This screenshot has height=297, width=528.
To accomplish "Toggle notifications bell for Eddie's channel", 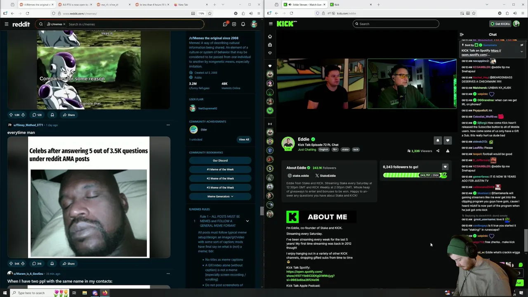I will (x=438, y=140).
